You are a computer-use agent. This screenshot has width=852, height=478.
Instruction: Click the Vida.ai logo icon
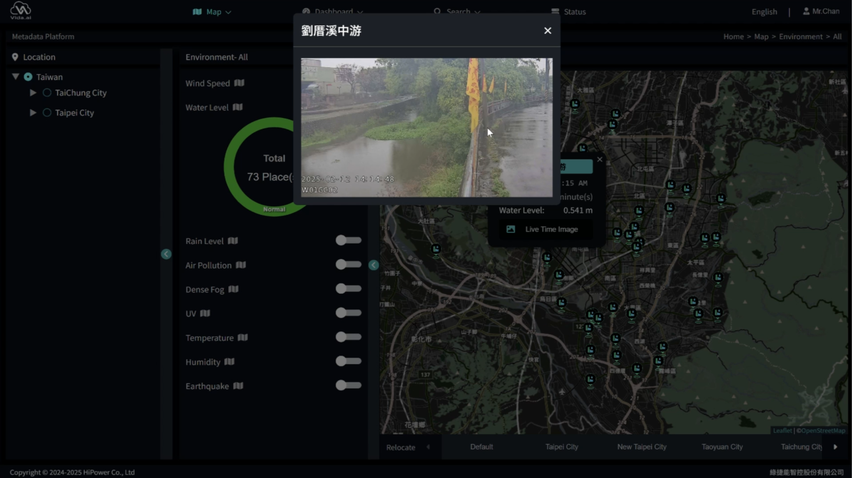click(x=20, y=10)
